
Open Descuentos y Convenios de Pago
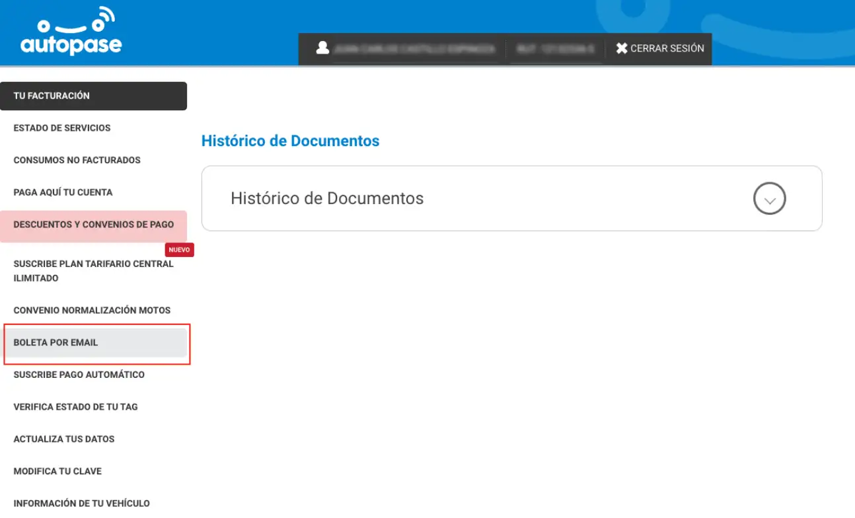coord(93,225)
